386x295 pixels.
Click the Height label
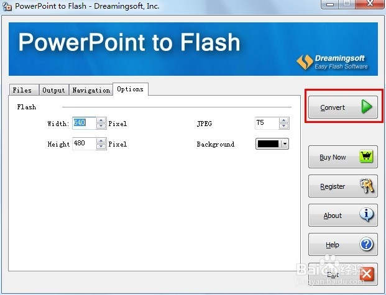click(58, 144)
